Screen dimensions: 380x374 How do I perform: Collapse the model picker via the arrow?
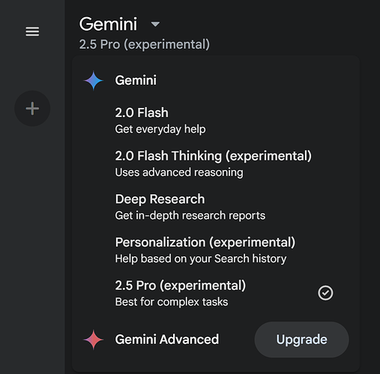point(155,24)
